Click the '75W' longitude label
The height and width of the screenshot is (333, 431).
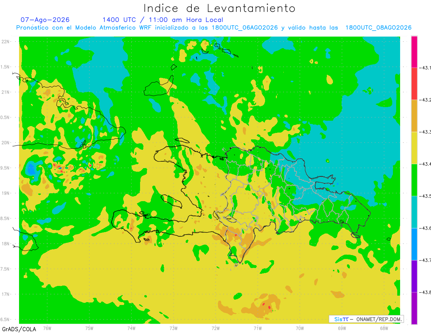pos(89,328)
